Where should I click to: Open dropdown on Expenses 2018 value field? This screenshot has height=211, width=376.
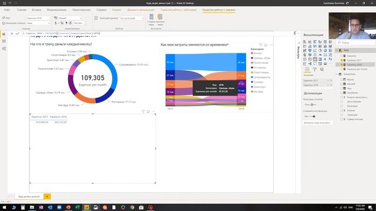tap(328, 85)
